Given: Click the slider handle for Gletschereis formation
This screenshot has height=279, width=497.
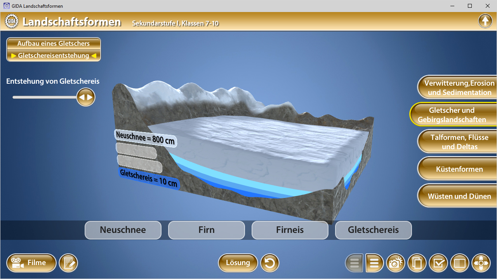Looking at the screenshot, I should pos(86,97).
